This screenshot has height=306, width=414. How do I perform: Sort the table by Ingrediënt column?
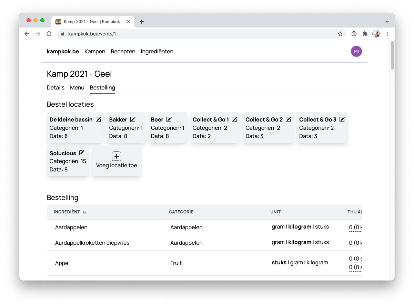click(x=84, y=212)
